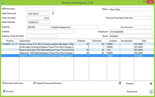Minimize the Receive Stock window
This screenshot has height=97, width=155.
pos(140,2)
